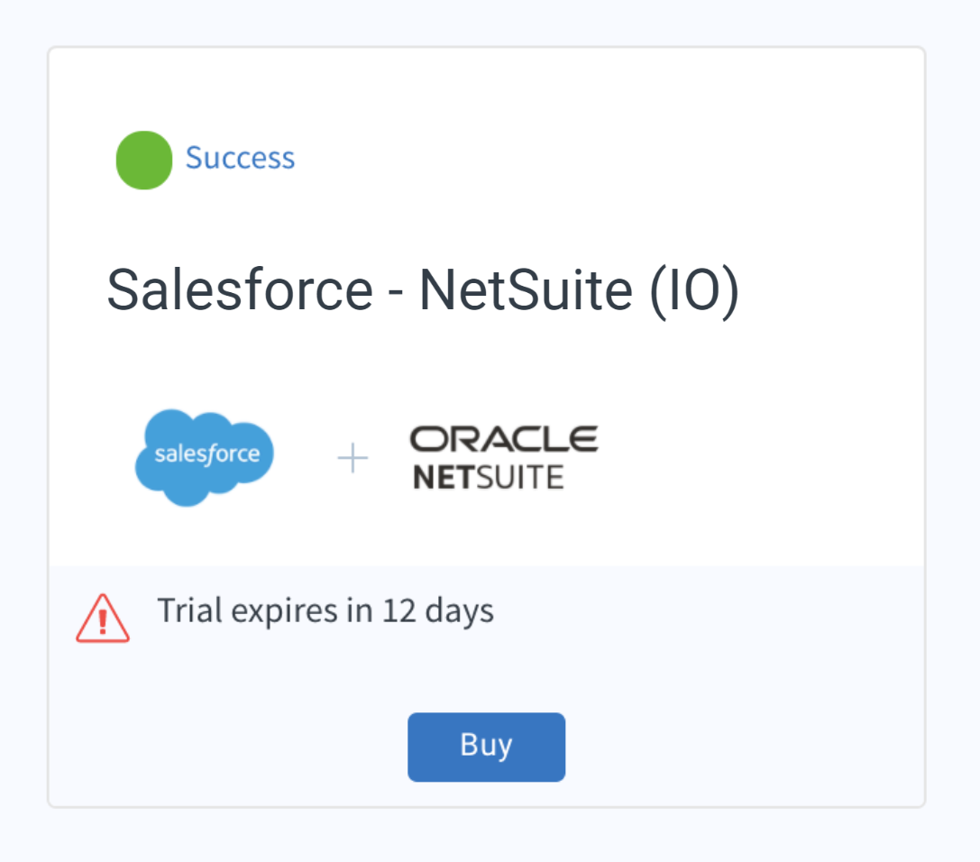Select the Oracle NetSuite logo
980x862 pixels.
click(x=504, y=457)
